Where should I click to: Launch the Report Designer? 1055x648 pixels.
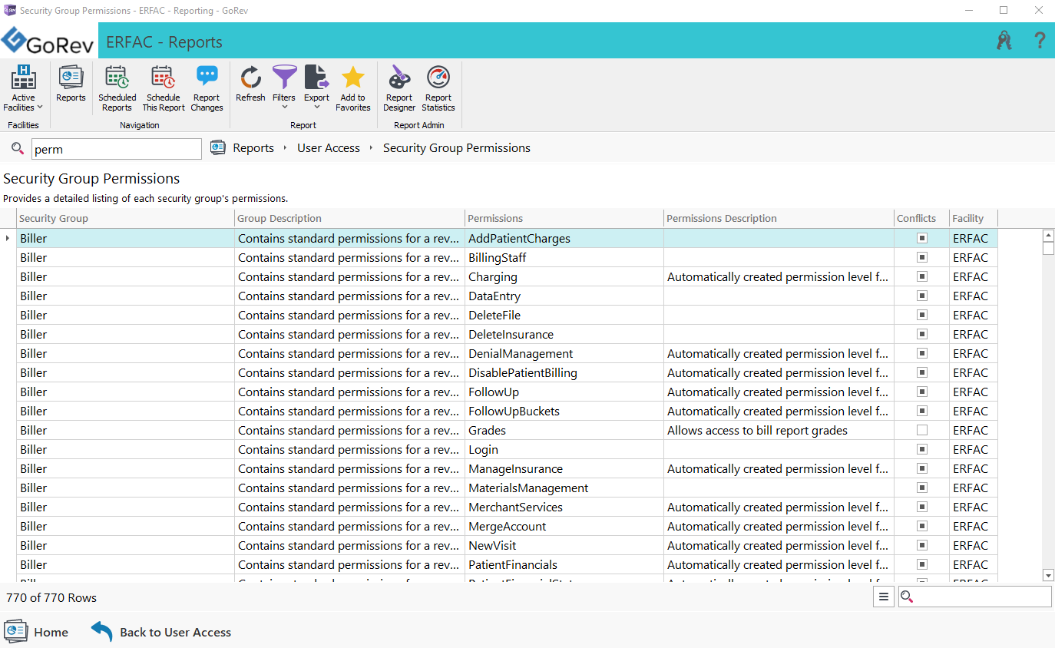[399, 88]
